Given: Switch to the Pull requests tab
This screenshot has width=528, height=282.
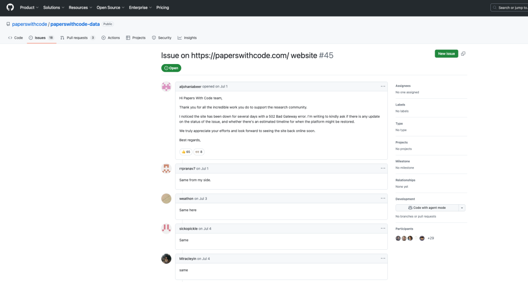Looking at the screenshot, I should pyautogui.click(x=77, y=38).
